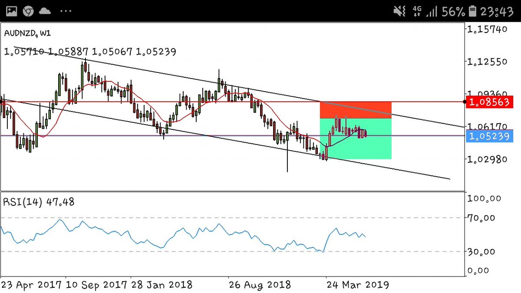This screenshot has width=521, height=293.
Task: Open the Chrome notification icon
Action: tap(28, 11)
